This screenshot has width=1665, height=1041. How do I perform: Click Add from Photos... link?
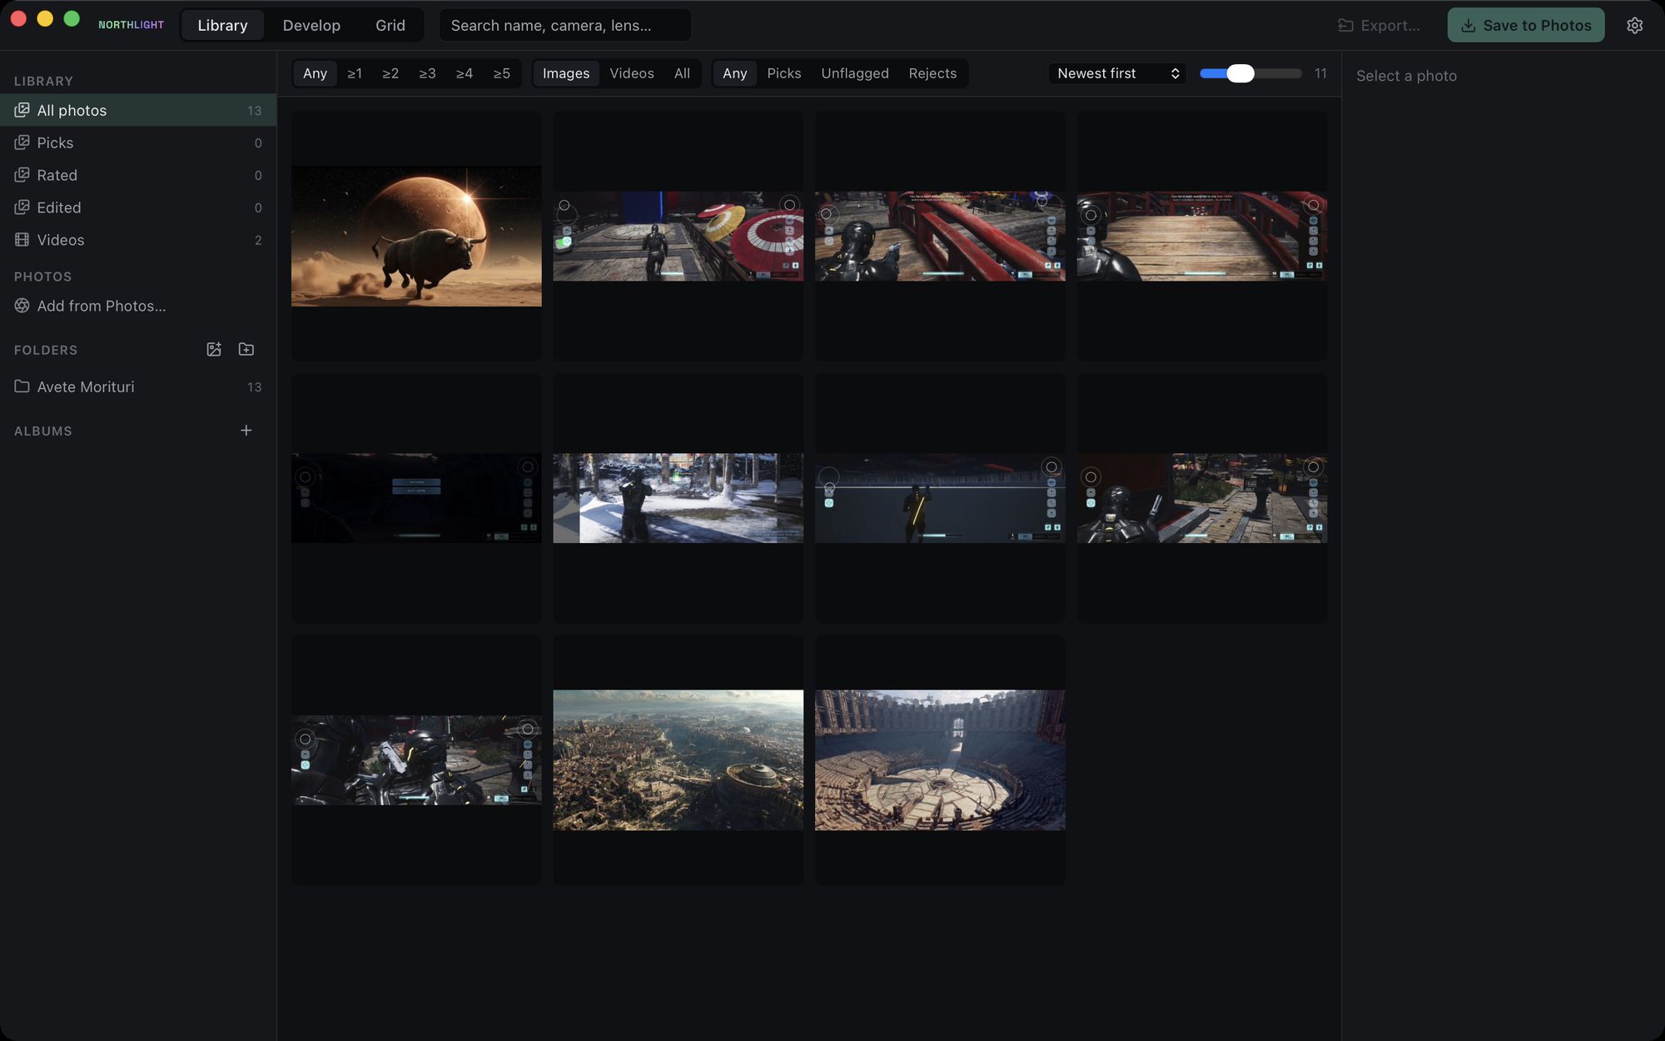(x=102, y=306)
